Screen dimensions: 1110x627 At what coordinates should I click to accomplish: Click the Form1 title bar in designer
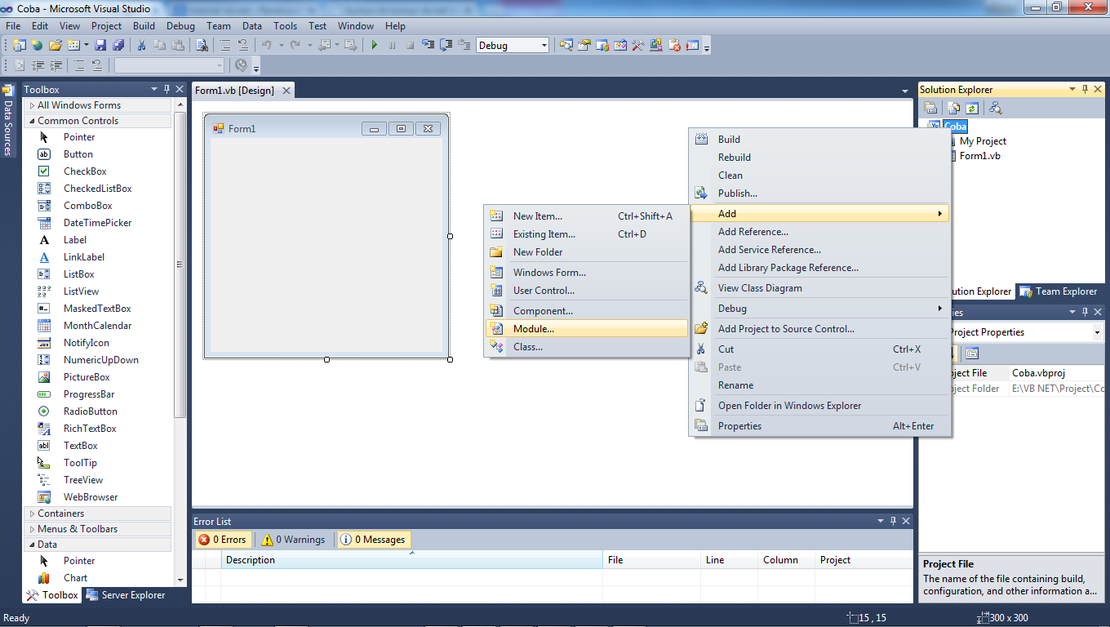pos(326,128)
